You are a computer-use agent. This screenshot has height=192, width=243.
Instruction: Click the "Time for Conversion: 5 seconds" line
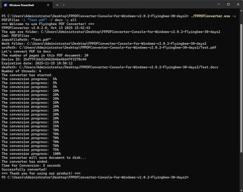31,166
